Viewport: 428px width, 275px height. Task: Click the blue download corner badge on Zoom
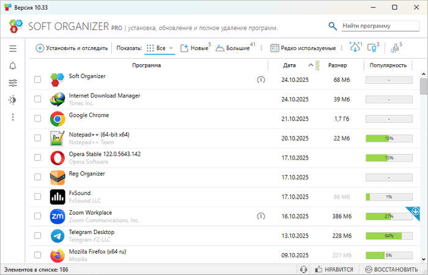[x=415, y=211]
